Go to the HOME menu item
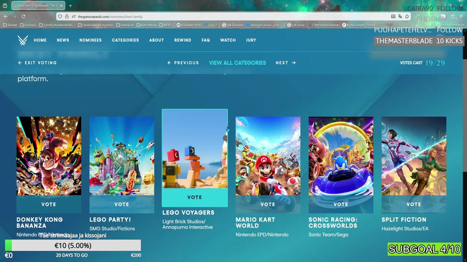 tap(40, 40)
